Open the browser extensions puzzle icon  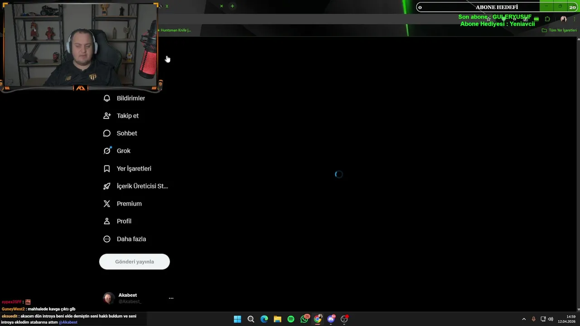[x=547, y=19]
